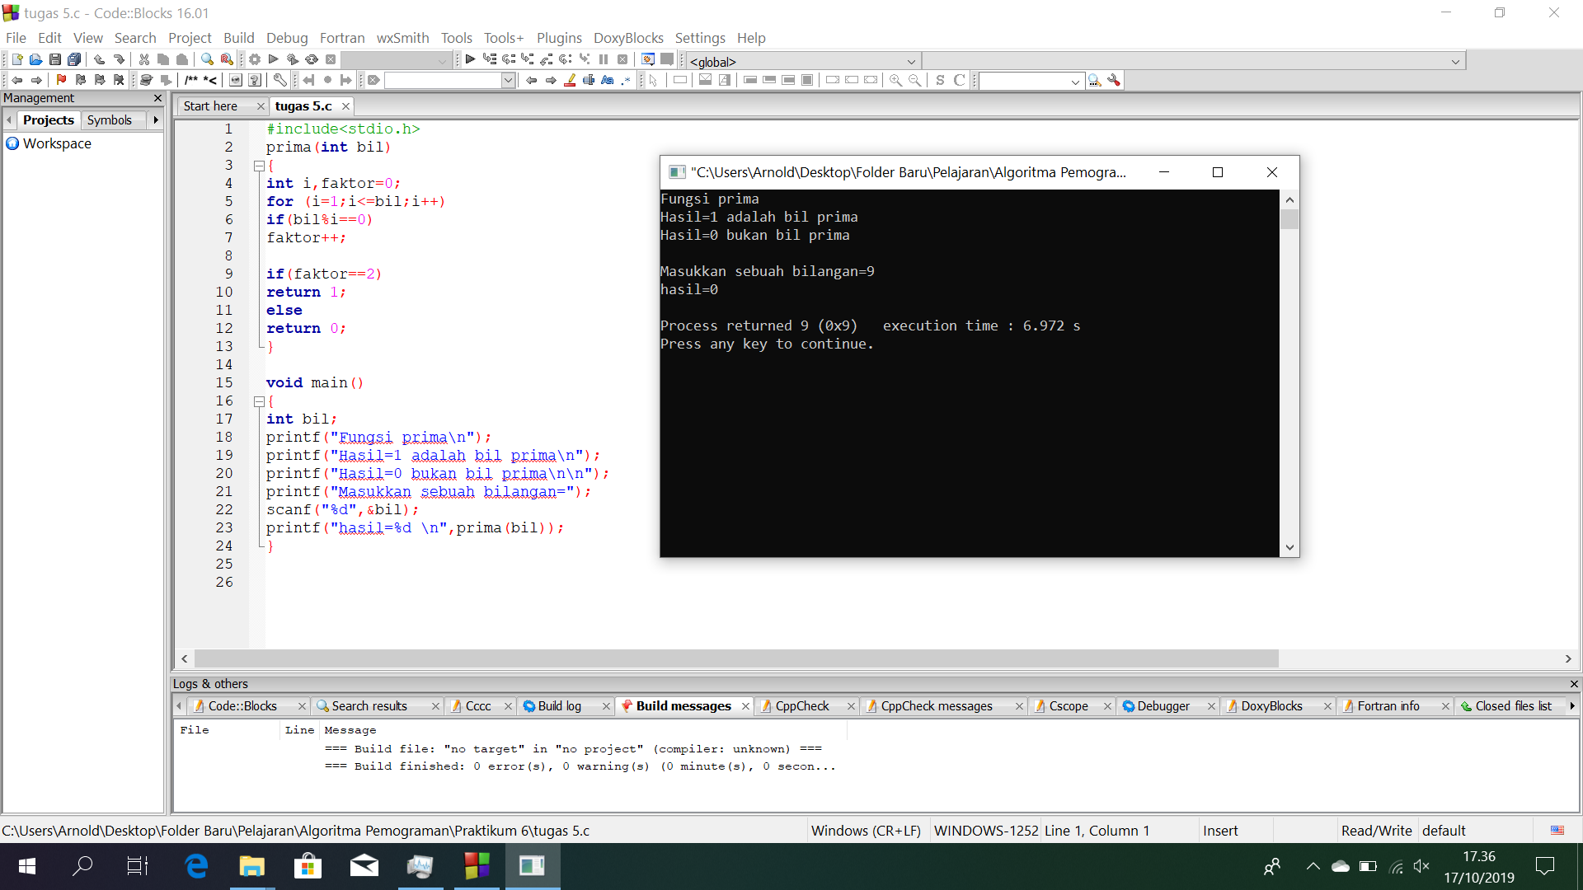This screenshot has height=890, width=1583.
Task: Open the Debugger tab
Action: coord(1163,705)
